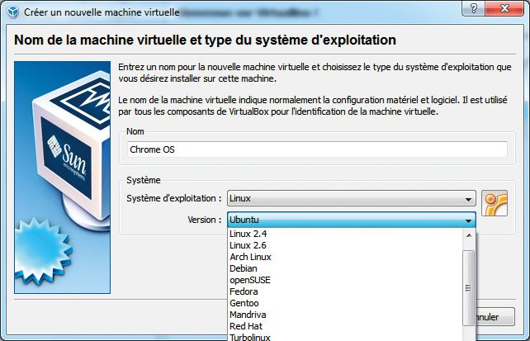Select Linux 2.6 from the version list

point(345,245)
